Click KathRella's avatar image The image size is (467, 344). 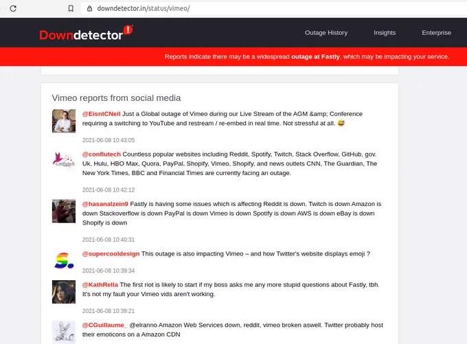coord(64,292)
